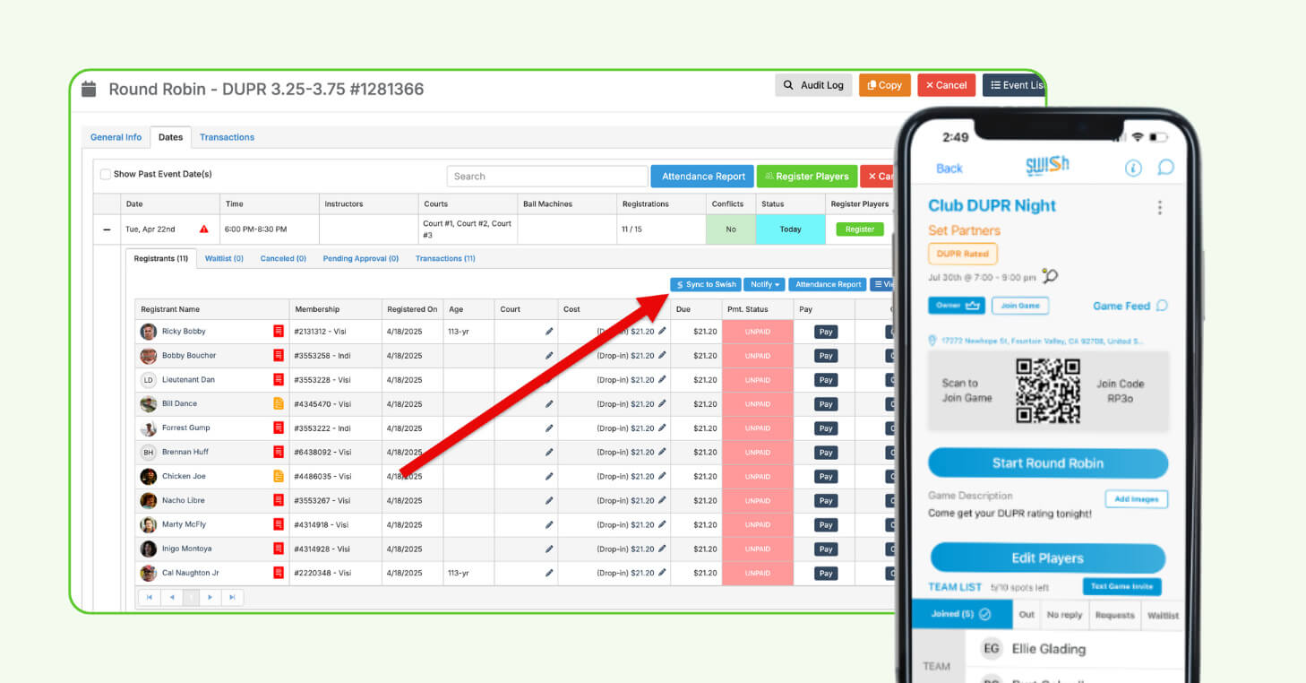
Task: Click the red warning triangle on the Apr 22nd row
Action: click(x=204, y=229)
